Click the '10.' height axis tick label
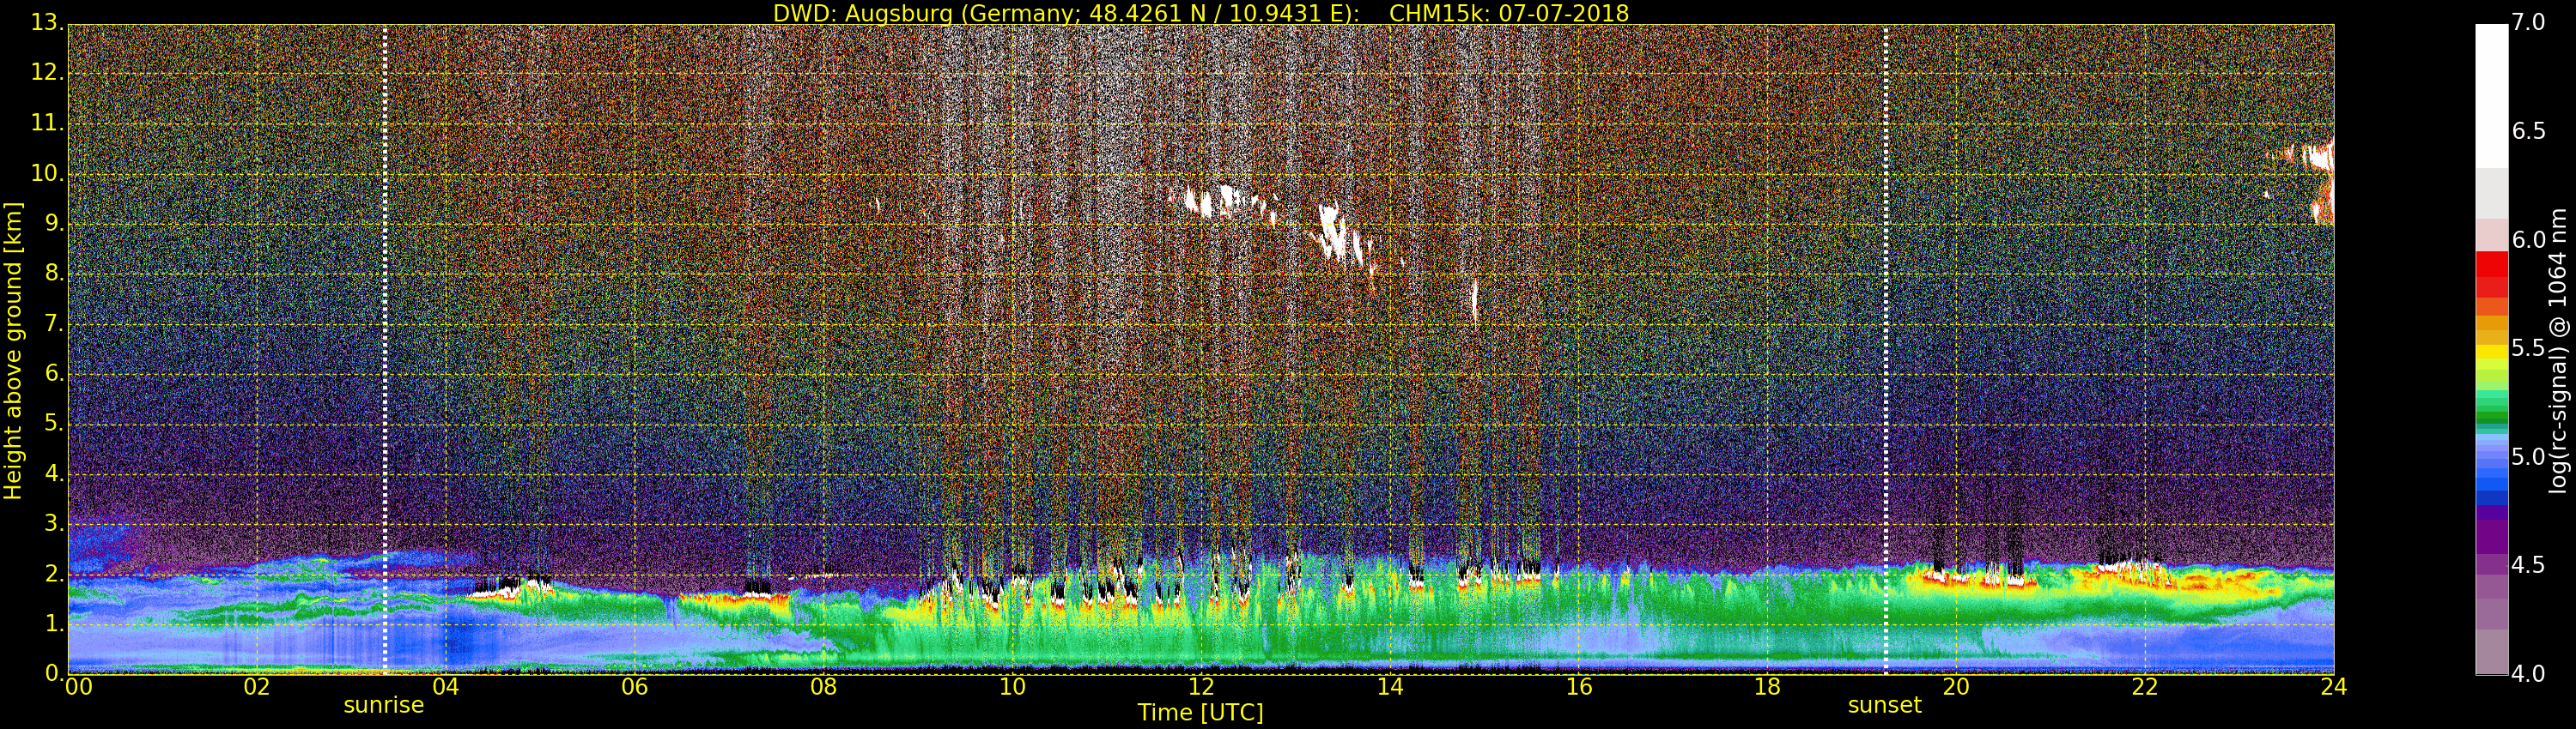Screen dimensions: 2576x729 click(47, 172)
